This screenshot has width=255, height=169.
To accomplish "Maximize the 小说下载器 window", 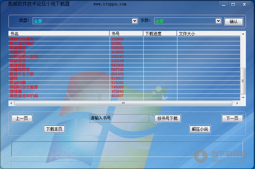I will tap(233, 5).
